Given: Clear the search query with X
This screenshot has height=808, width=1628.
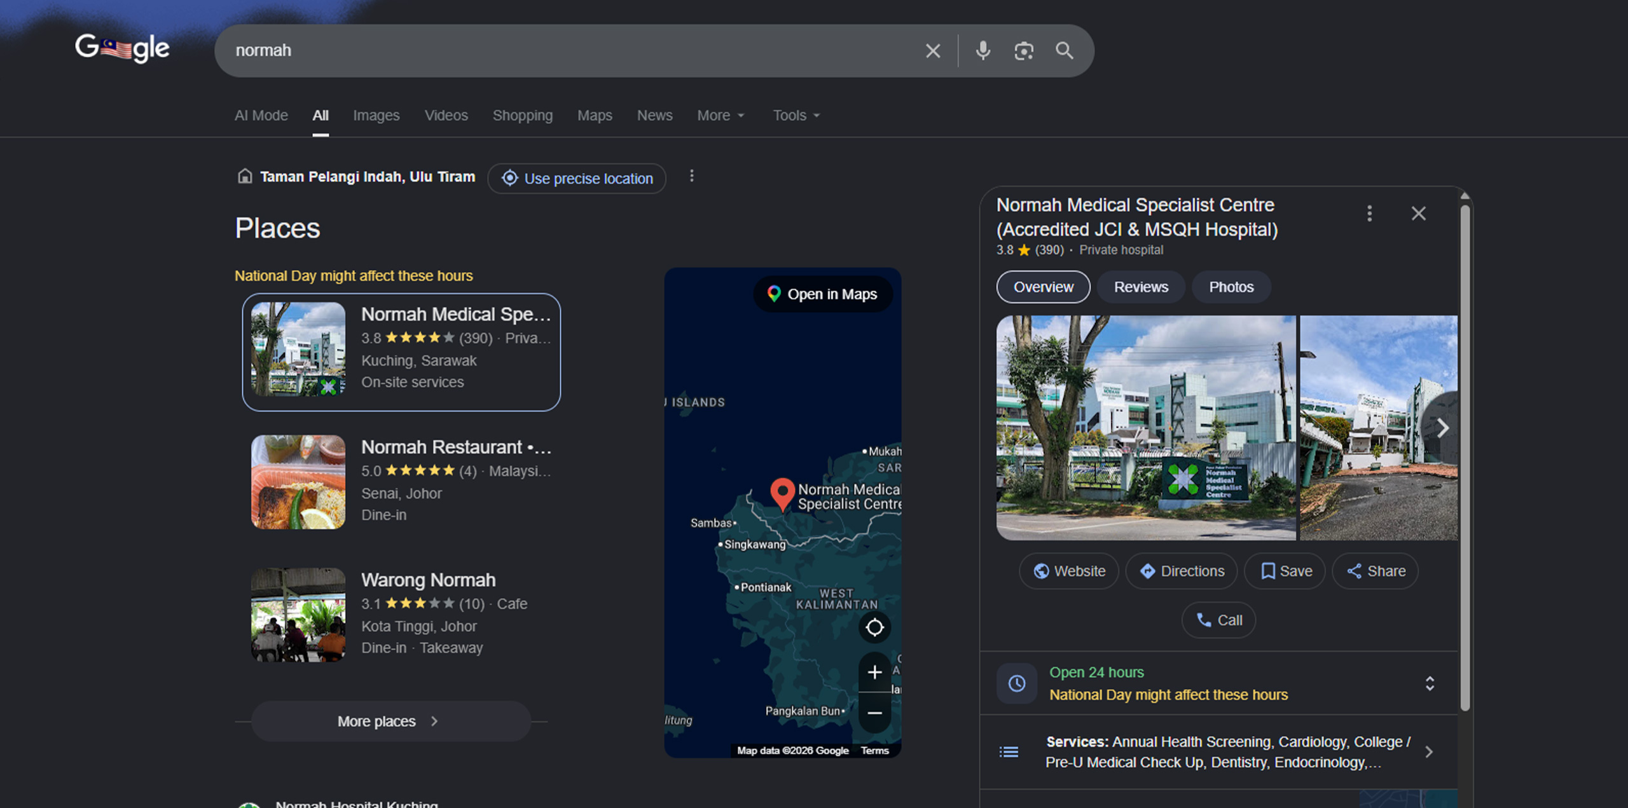Looking at the screenshot, I should 932,51.
